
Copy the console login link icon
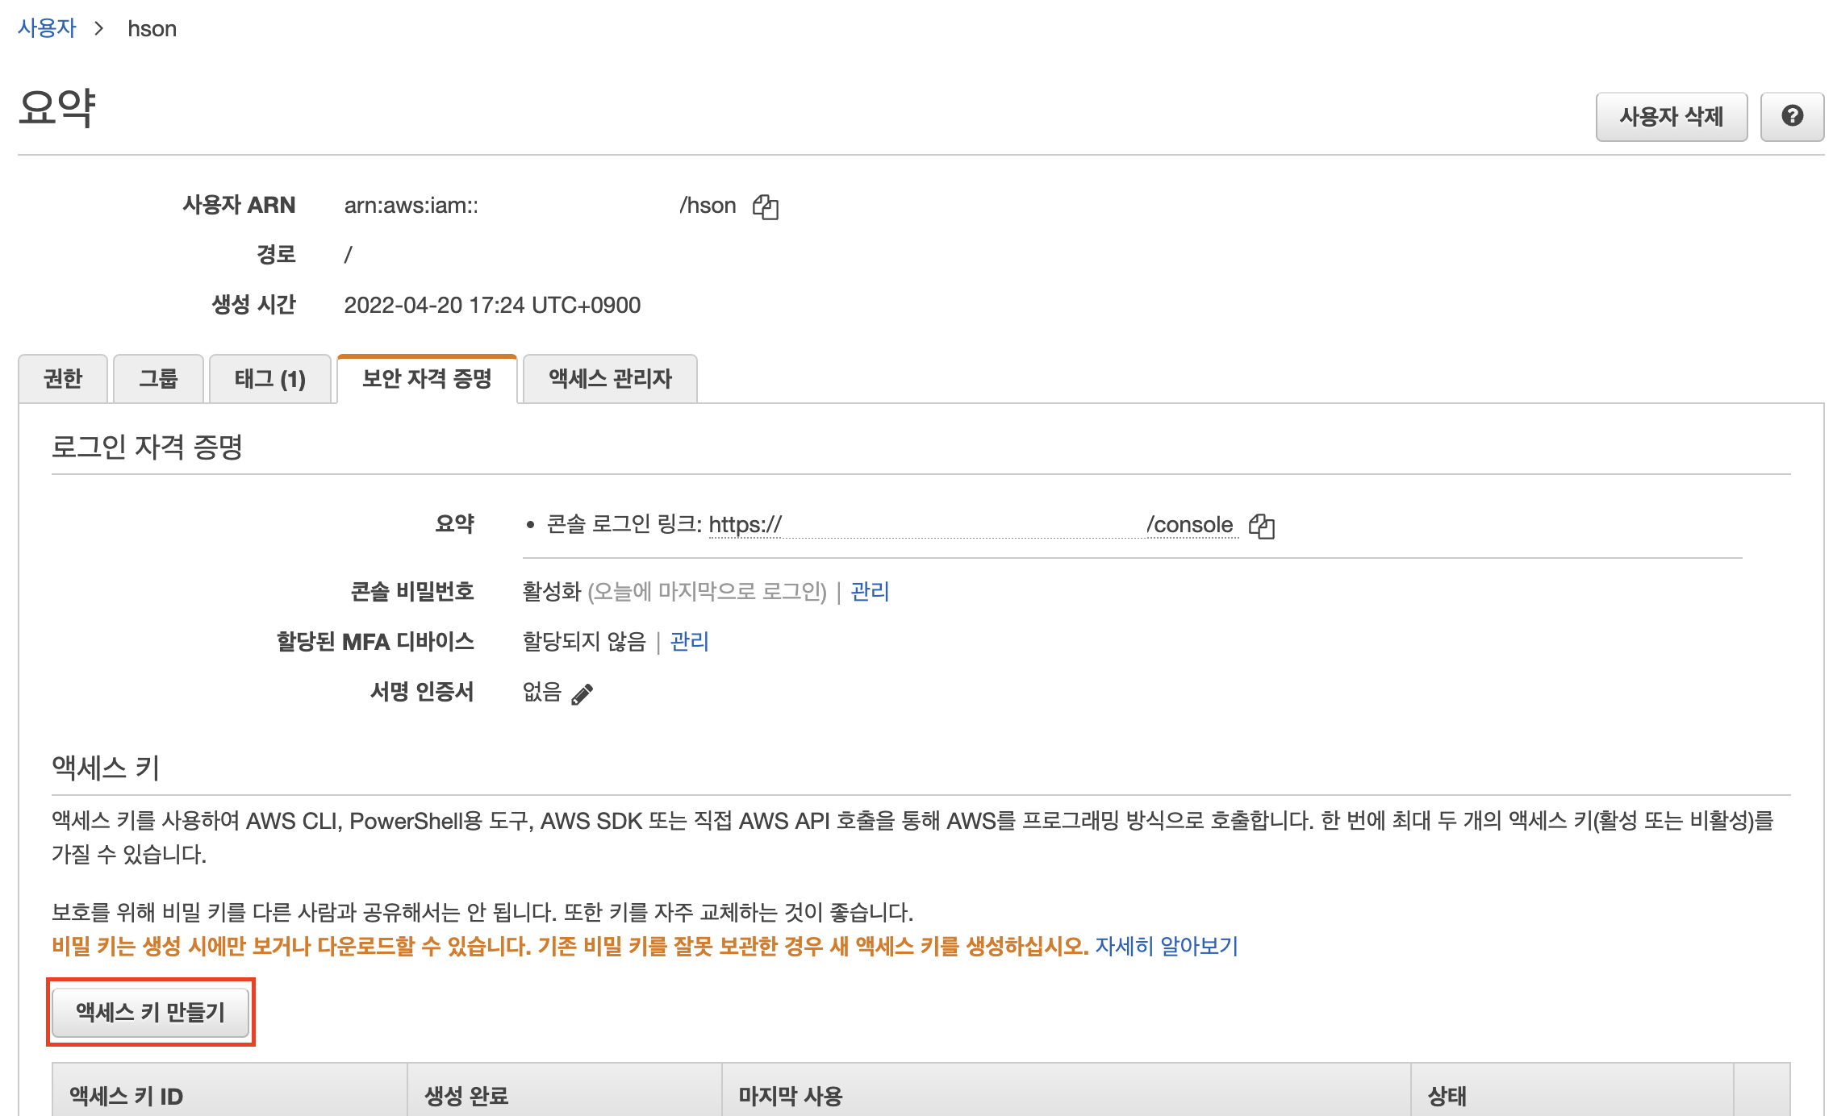[1261, 526]
